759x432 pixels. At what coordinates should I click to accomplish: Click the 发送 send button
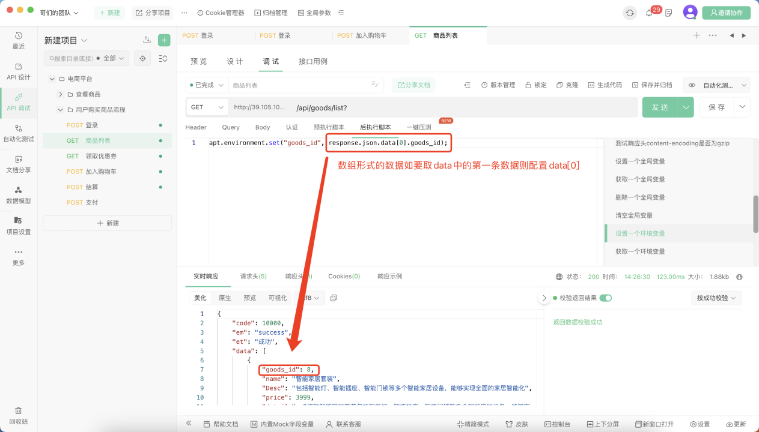660,107
